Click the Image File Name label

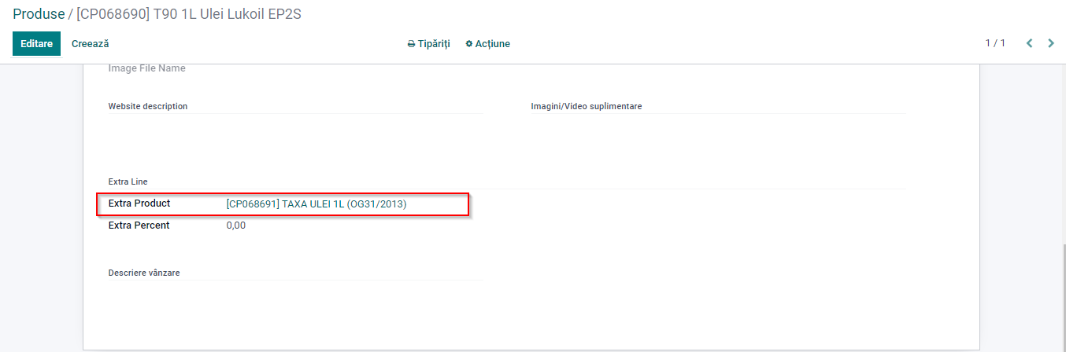pos(146,68)
